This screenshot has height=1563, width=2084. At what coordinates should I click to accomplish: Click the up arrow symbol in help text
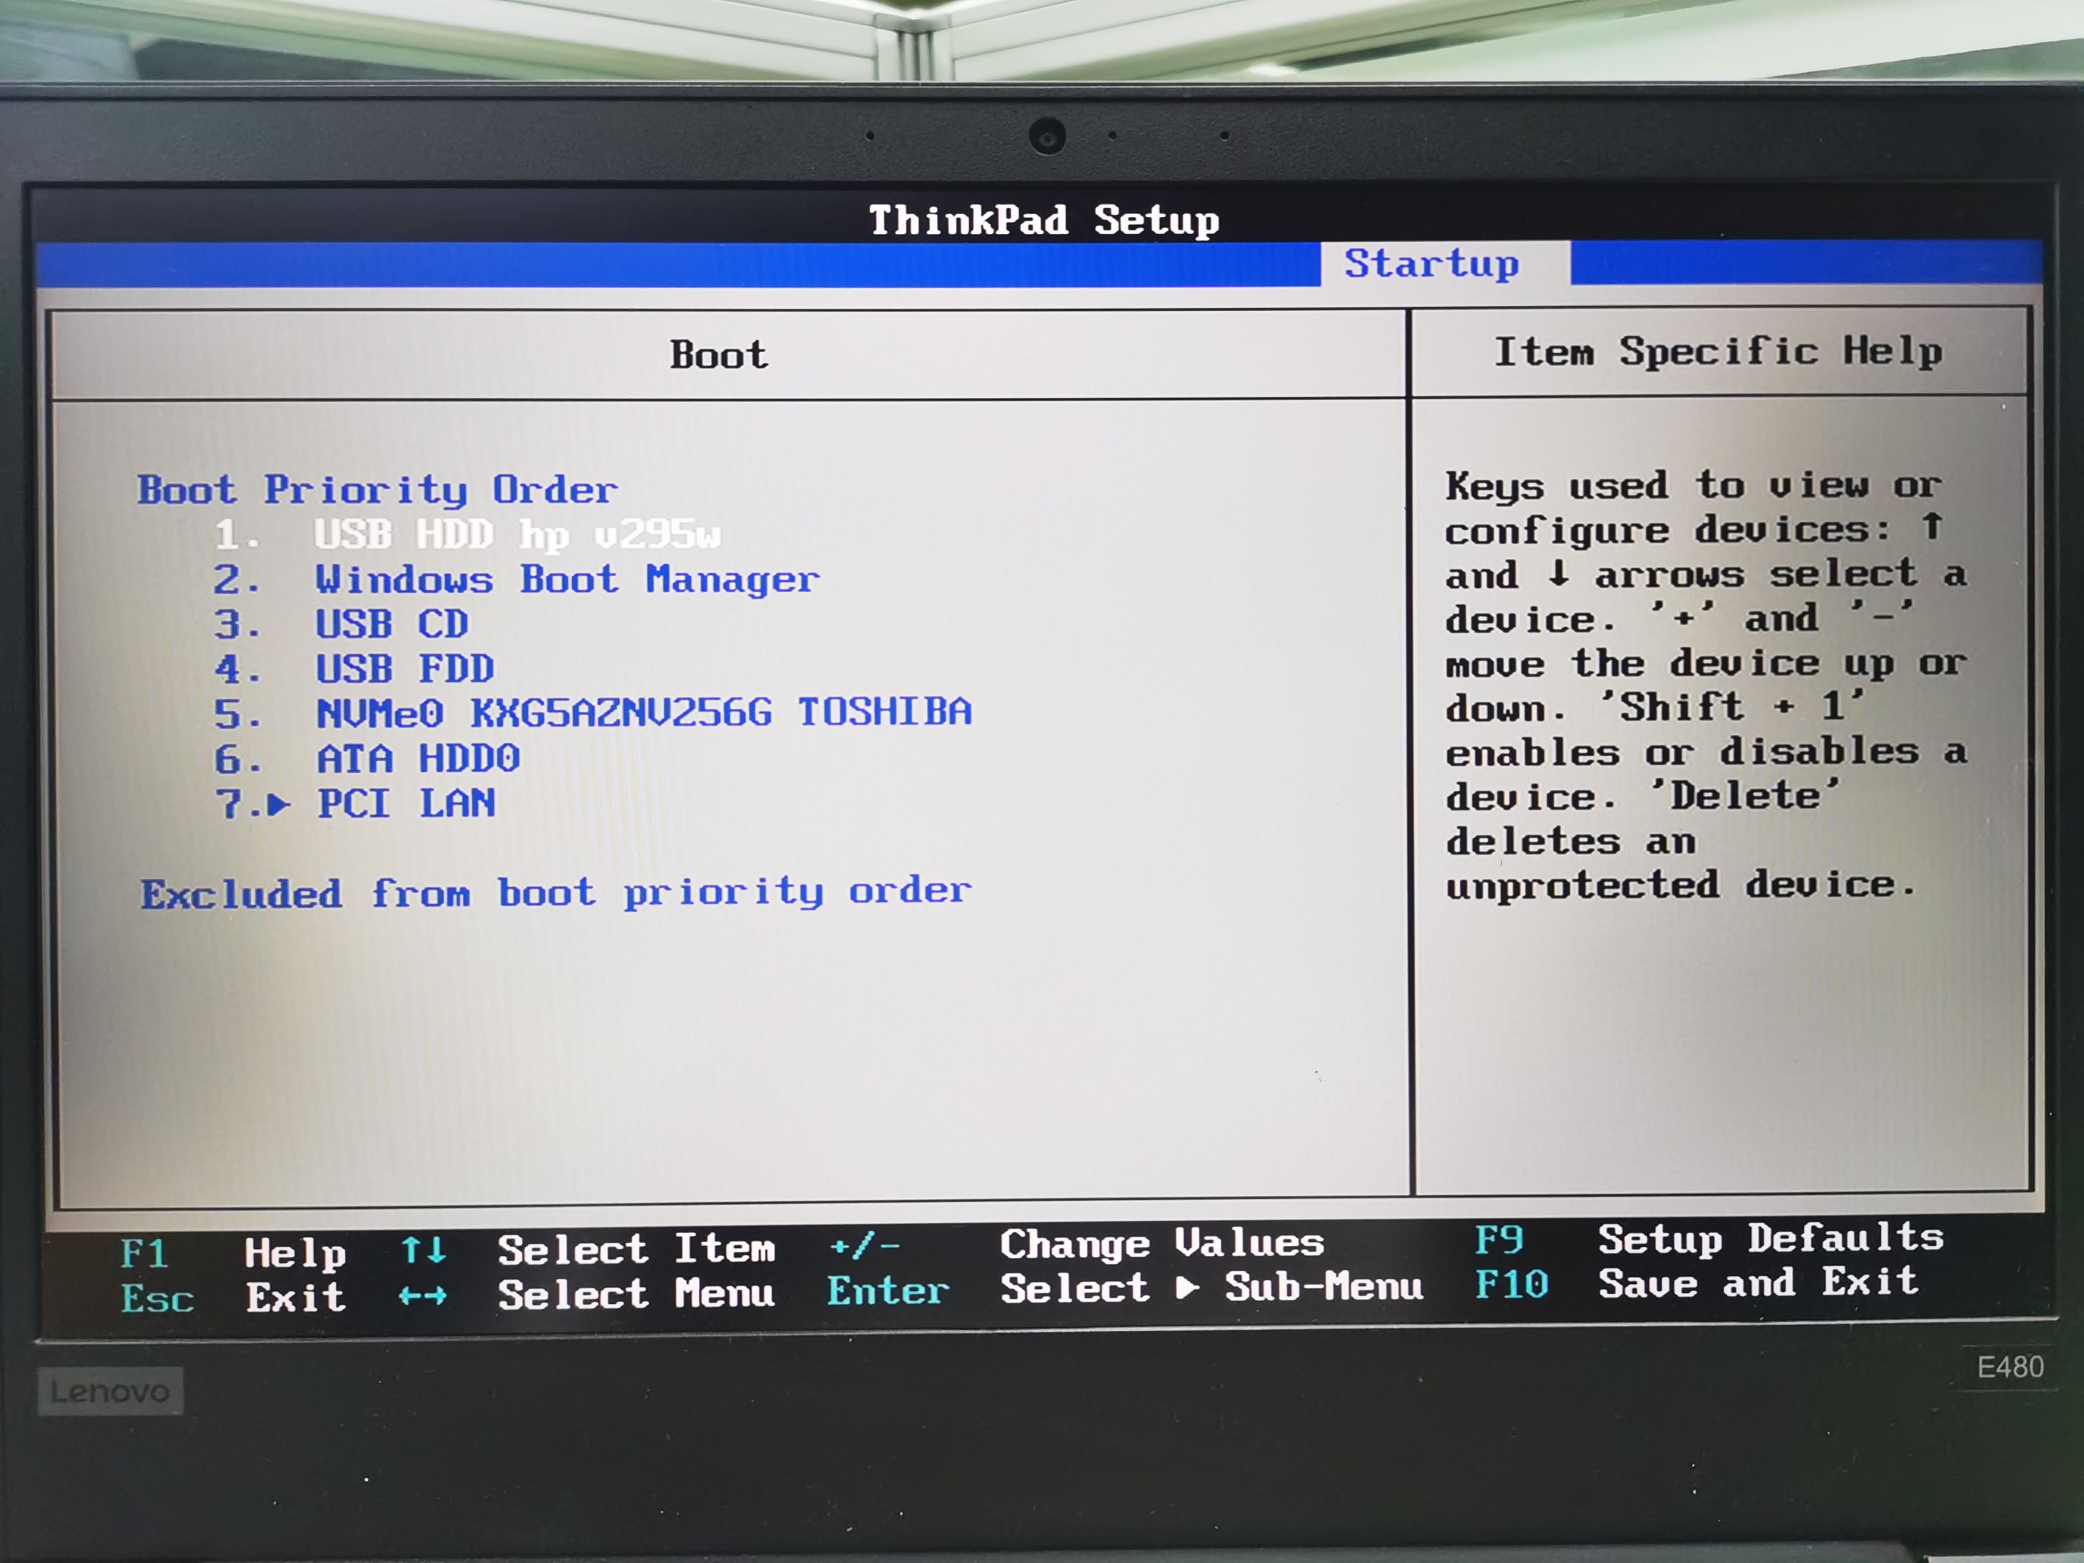[x=1932, y=526]
